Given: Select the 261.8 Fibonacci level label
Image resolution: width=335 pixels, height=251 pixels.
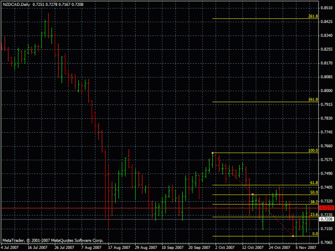Looking at the screenshot, I should click(x=313, y=16).
